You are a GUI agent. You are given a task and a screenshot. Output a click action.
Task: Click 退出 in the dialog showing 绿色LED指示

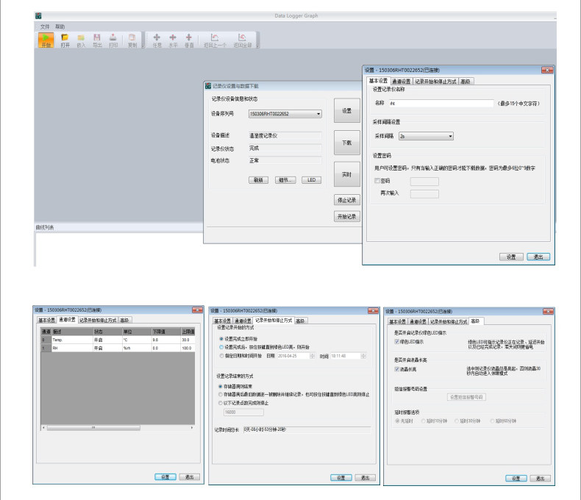(541, 479)
